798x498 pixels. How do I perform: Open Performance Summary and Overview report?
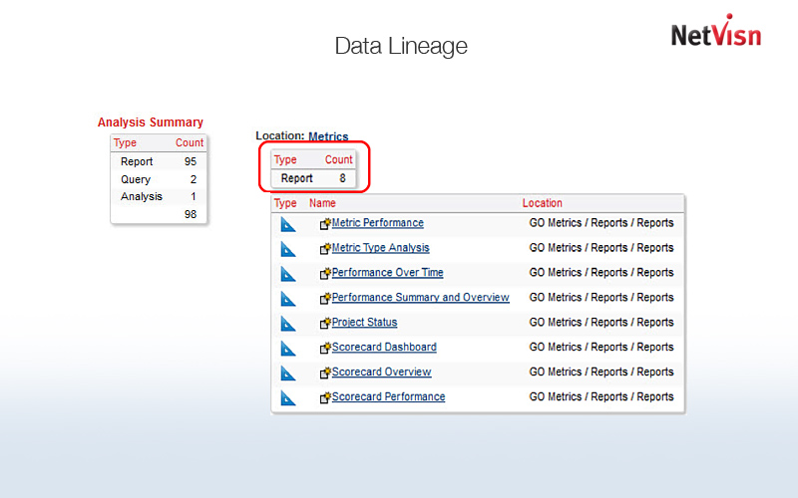point(420,298)
